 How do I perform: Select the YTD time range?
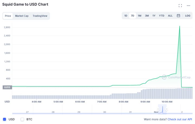(162, 16)
